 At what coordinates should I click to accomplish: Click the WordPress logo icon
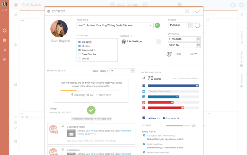coord(169,54)
